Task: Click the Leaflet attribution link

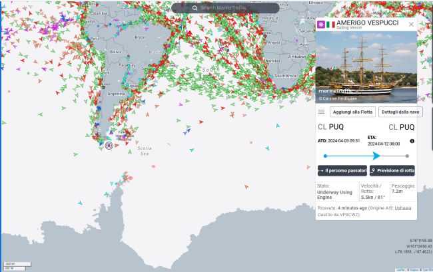Action: point(401,270)
